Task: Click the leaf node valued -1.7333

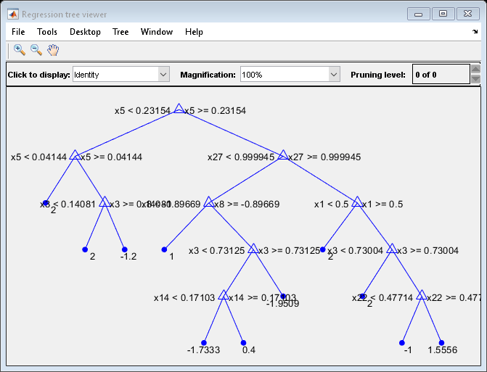Action: click(x=204, y=342)
